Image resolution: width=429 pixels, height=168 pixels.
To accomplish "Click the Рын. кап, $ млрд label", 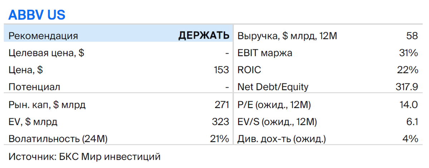I will coord(47,105).
